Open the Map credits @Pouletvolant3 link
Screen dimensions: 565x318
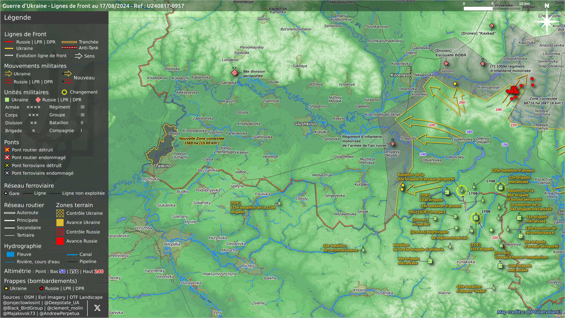[529, 312]
